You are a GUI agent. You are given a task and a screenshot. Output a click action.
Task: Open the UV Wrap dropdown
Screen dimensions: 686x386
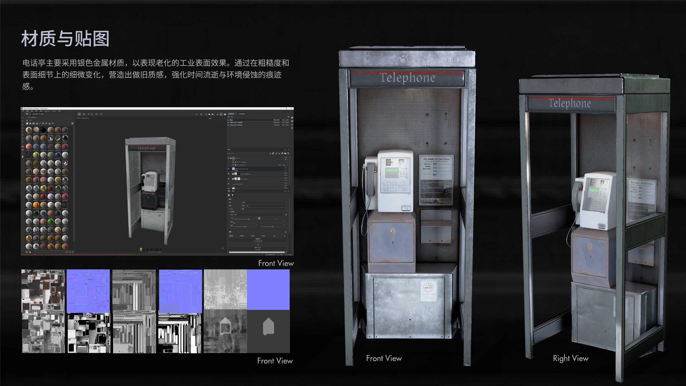264,209
